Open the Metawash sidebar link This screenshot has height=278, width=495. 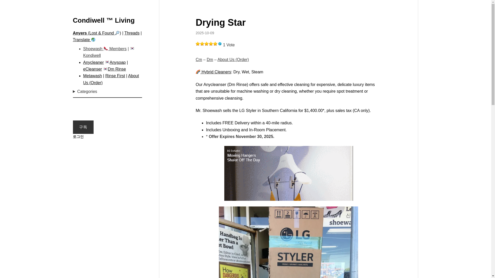point(93,76)
